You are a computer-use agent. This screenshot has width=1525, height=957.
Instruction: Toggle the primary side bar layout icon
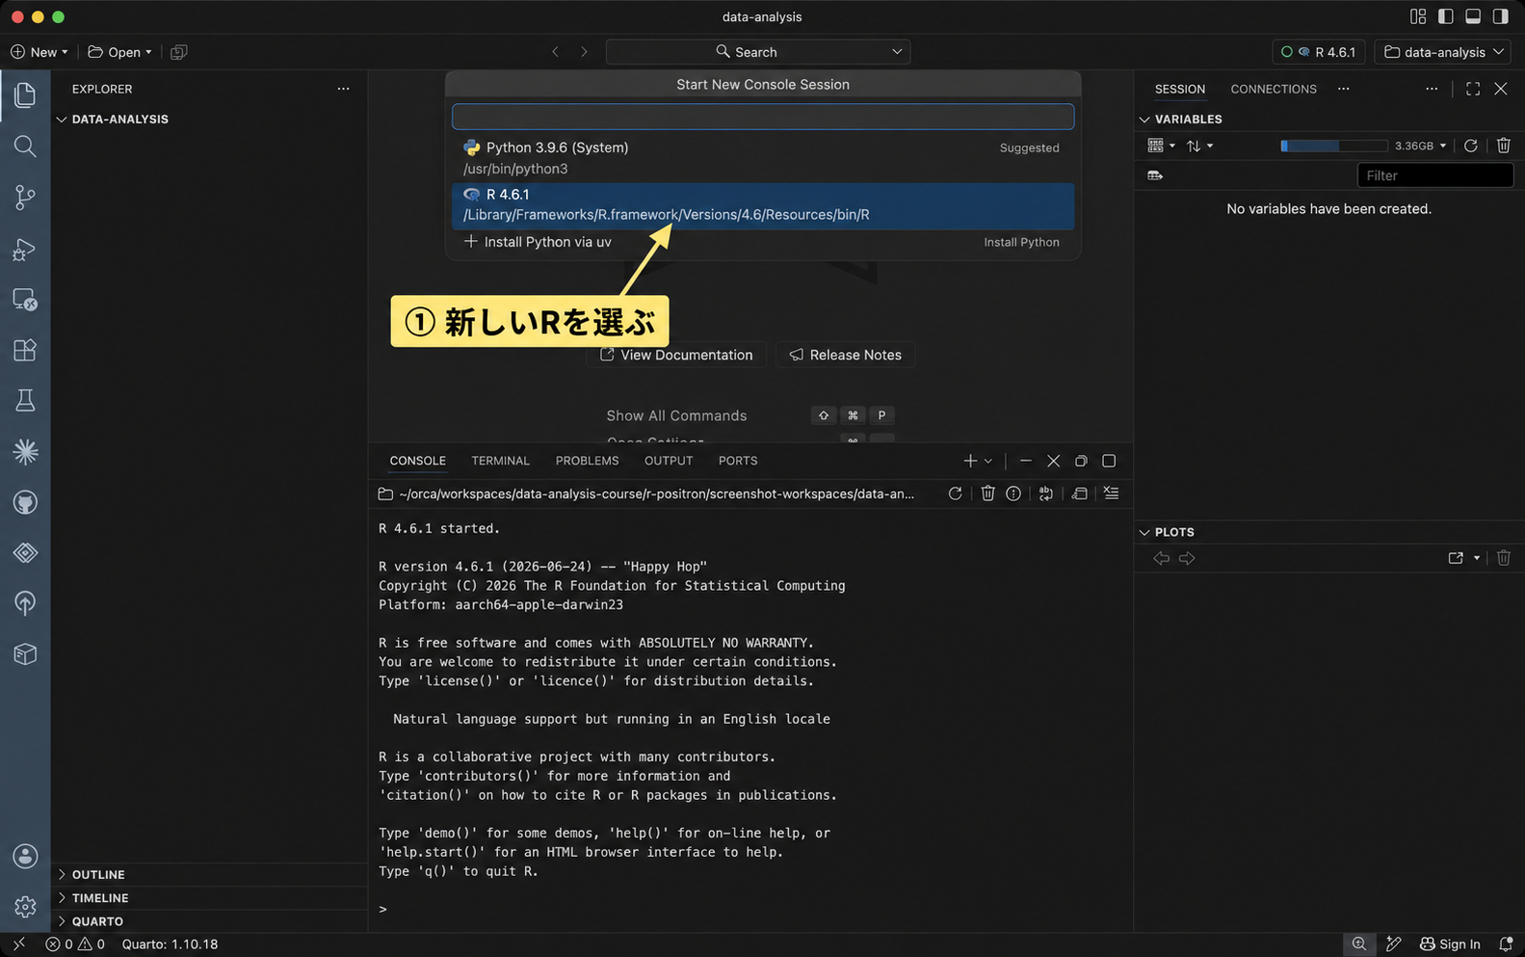point(1445,16)
